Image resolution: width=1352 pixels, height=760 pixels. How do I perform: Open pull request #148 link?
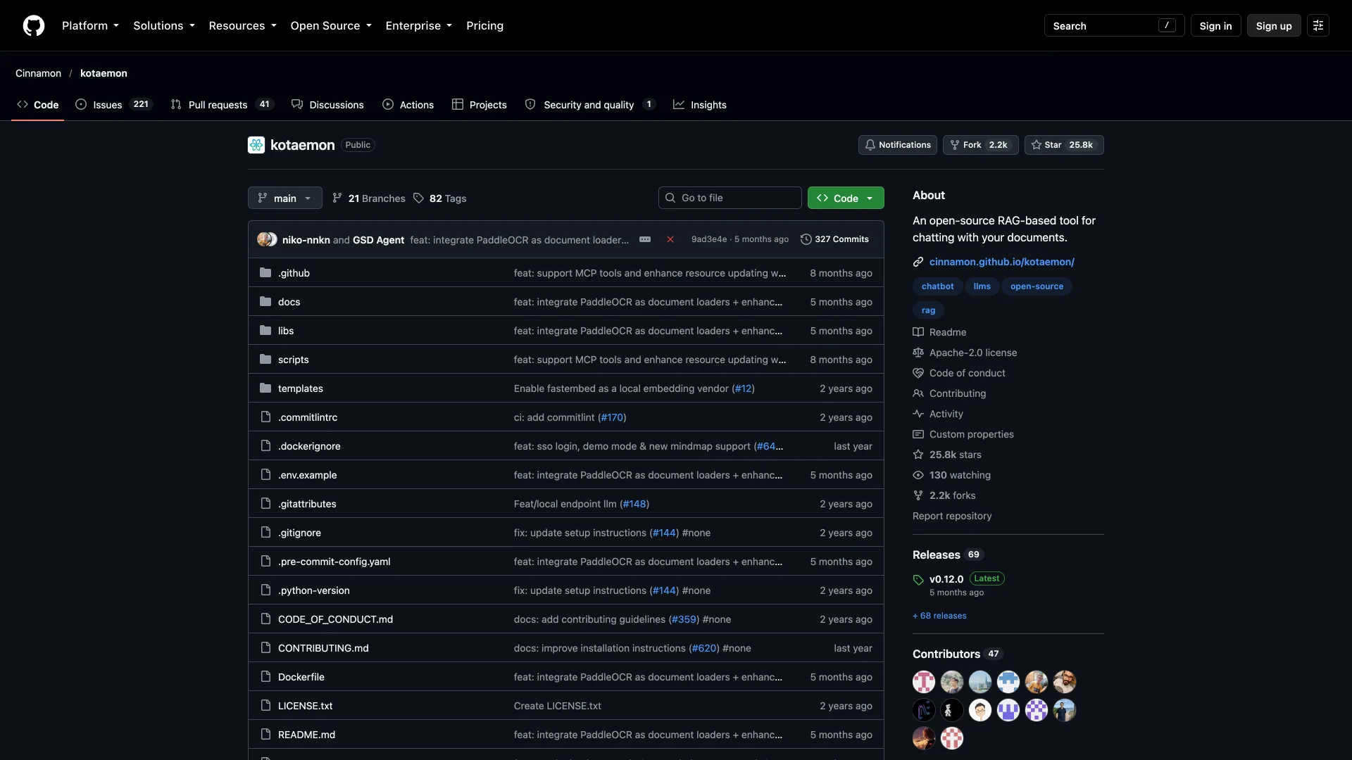pyautogui.click(x=634, y=504)
